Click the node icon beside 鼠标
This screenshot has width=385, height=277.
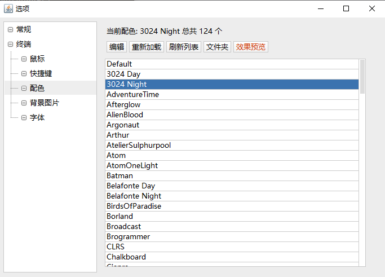click(x=24, y=59)
